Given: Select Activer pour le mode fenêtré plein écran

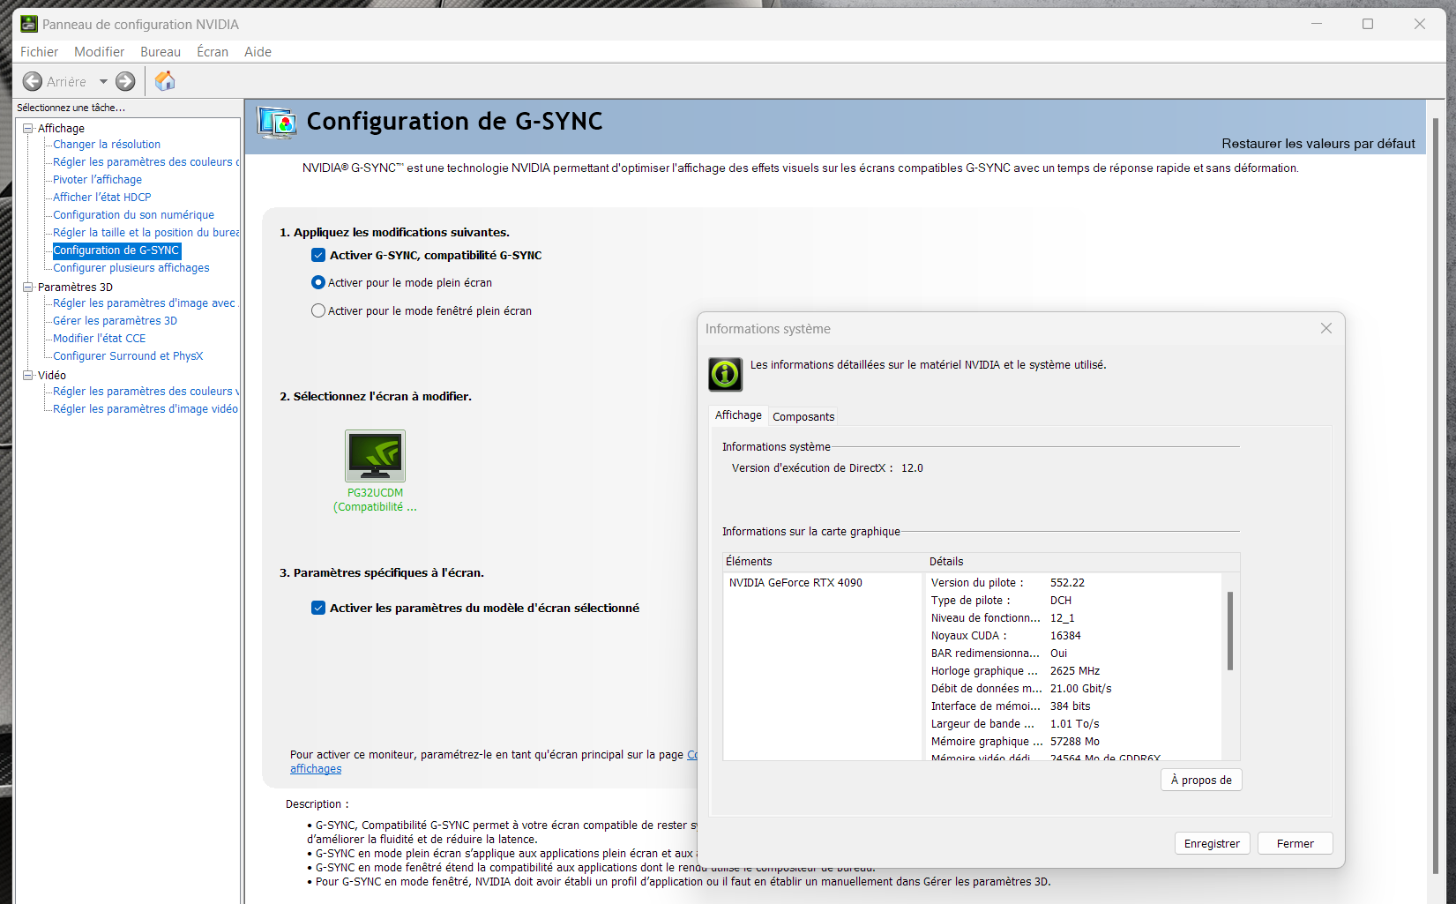Looking at the screenshot, I should (x=317, y=310).
